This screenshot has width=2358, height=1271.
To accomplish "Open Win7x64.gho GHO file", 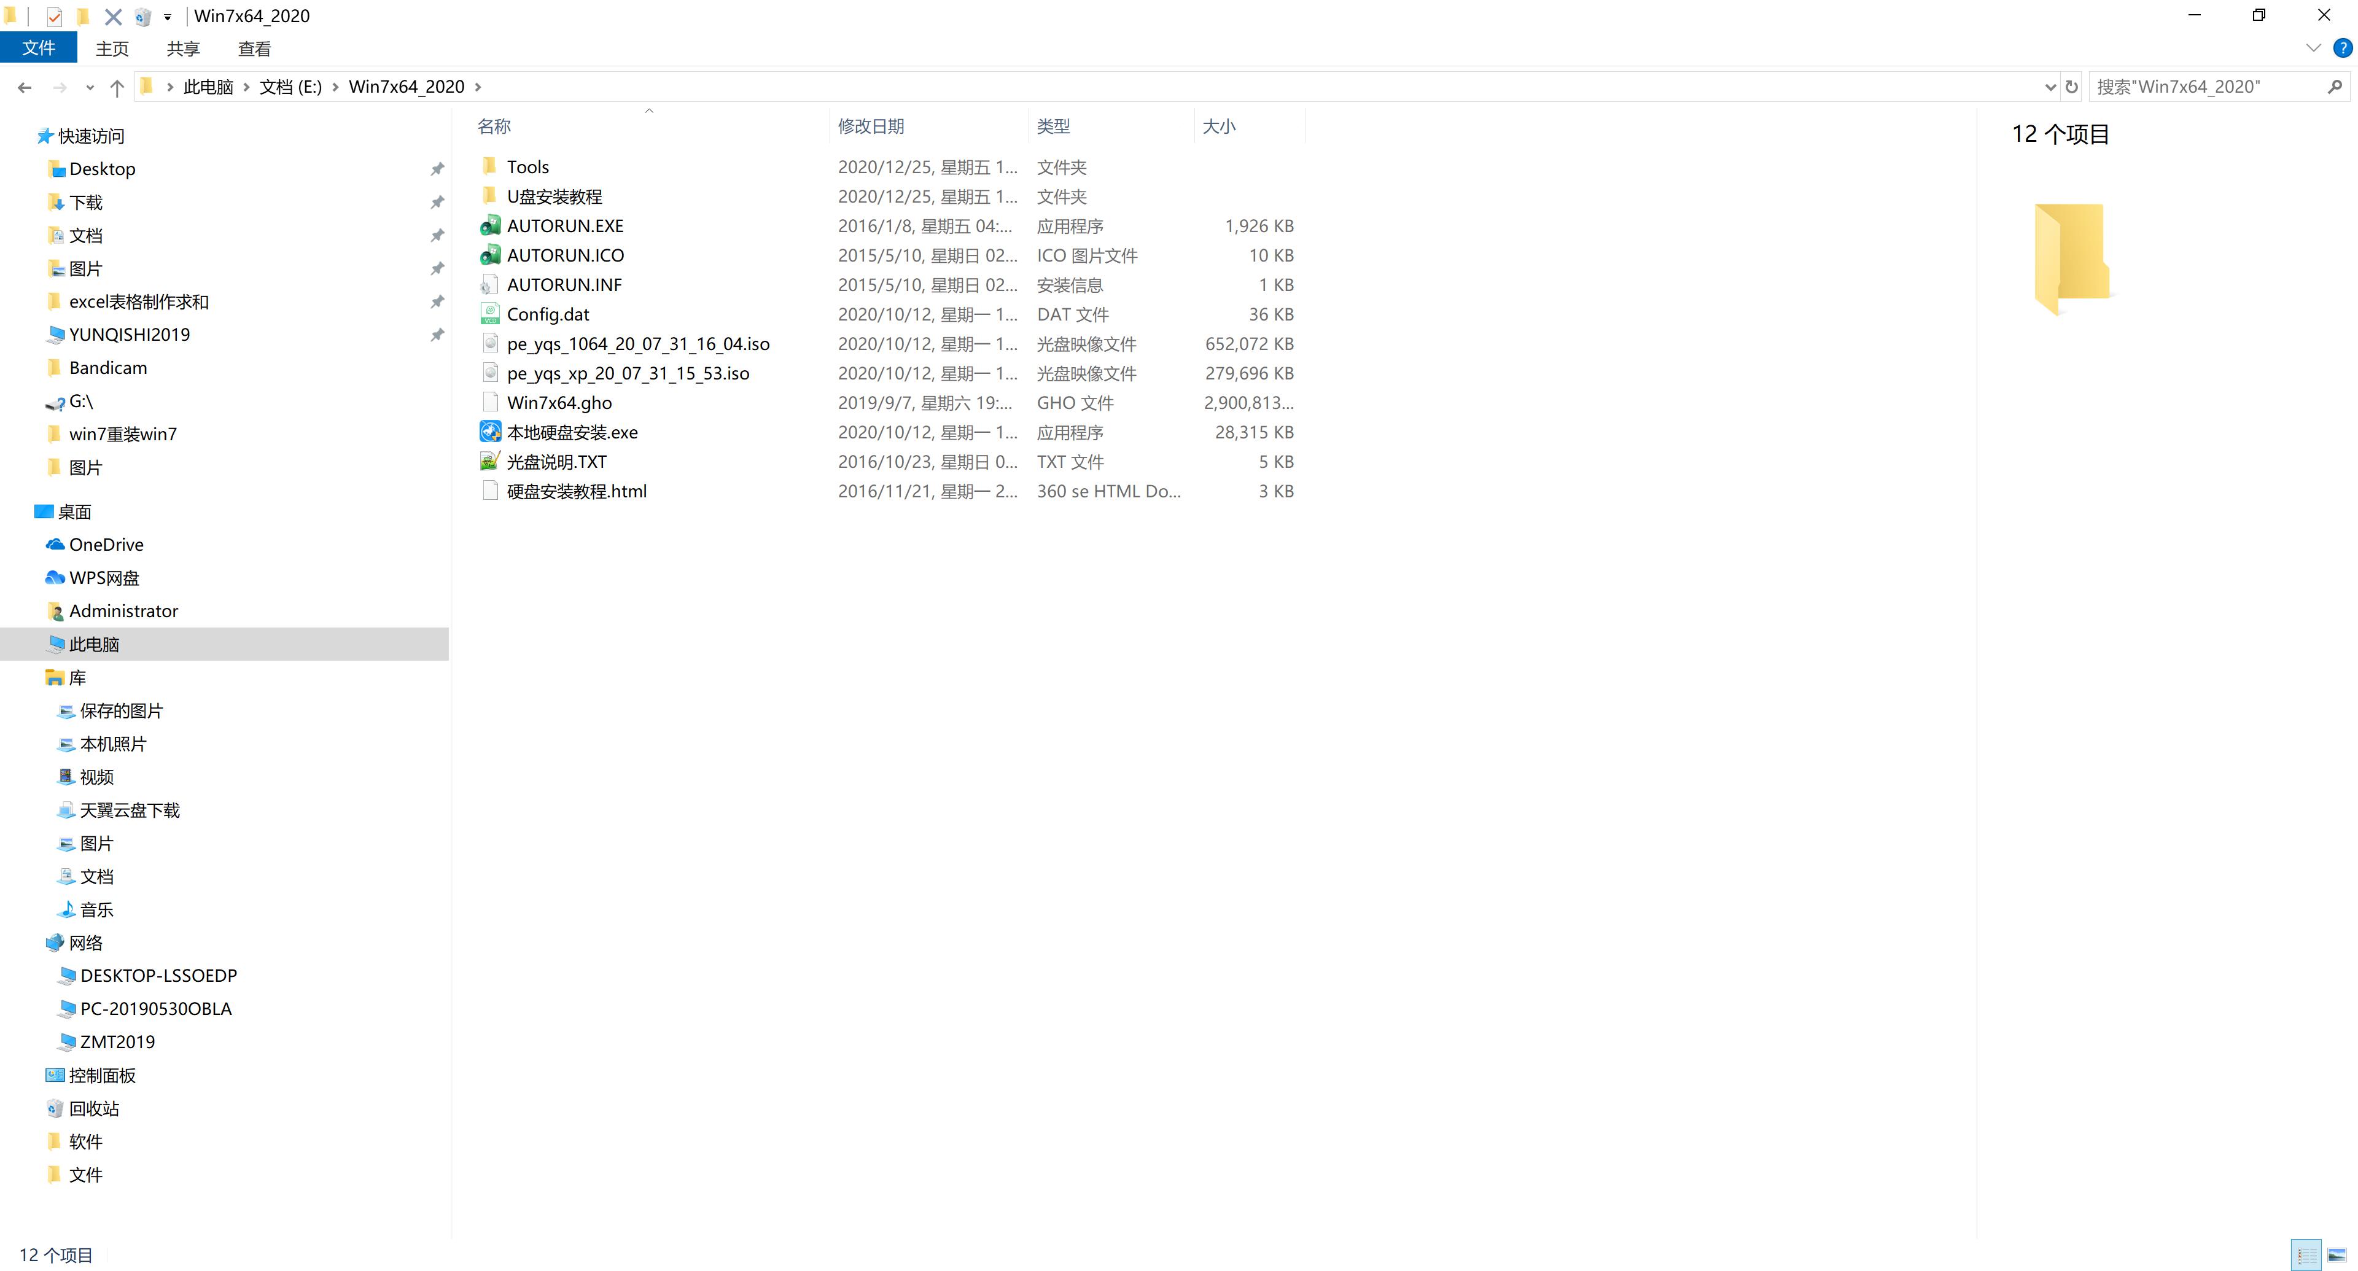I will click(559, 402).
